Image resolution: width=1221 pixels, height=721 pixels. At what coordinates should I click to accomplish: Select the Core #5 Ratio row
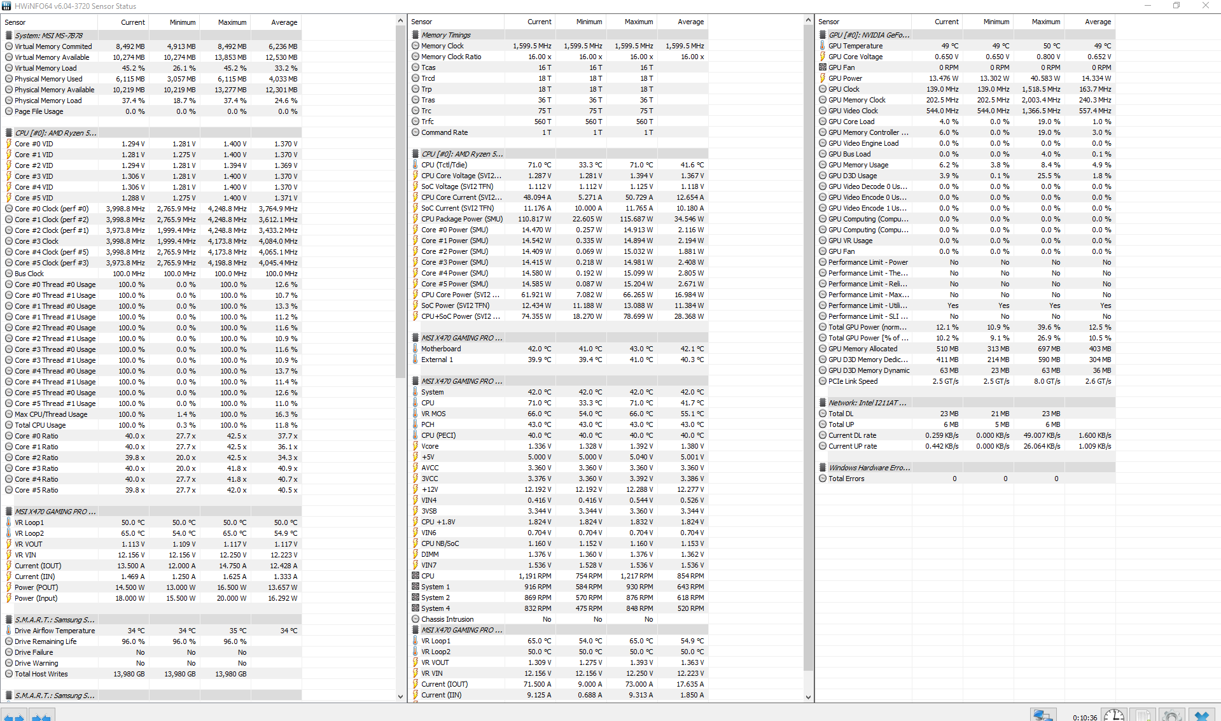pos(151,490)
